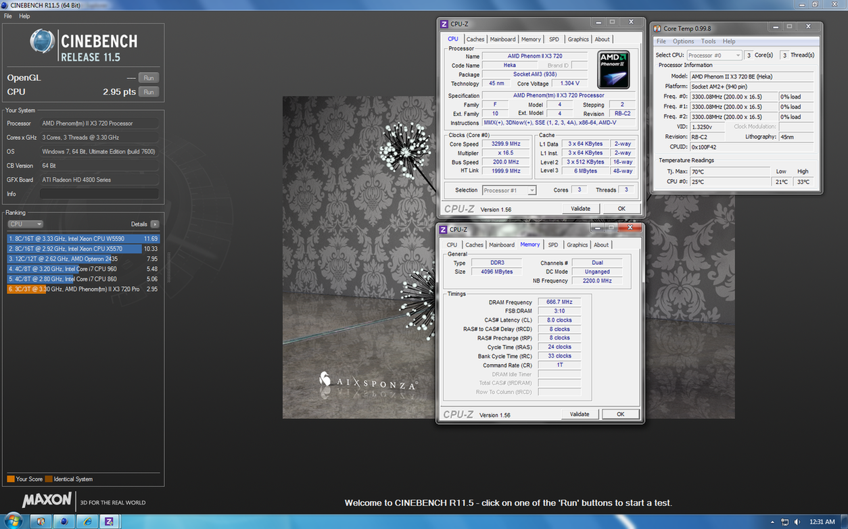This screenshot has height=529, width=848.
Task: Switch to Mainboard tab in upper CPU-Z window
Action: (x=502, y=39)
